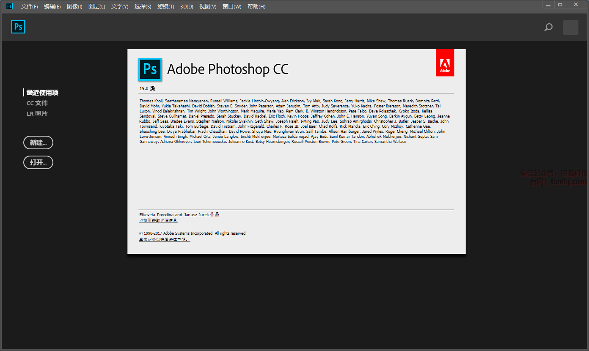The height and width of the screenshot is (351, 589).
Task: Click the Ps home logo below the menu bar
Action: [18, 27]
